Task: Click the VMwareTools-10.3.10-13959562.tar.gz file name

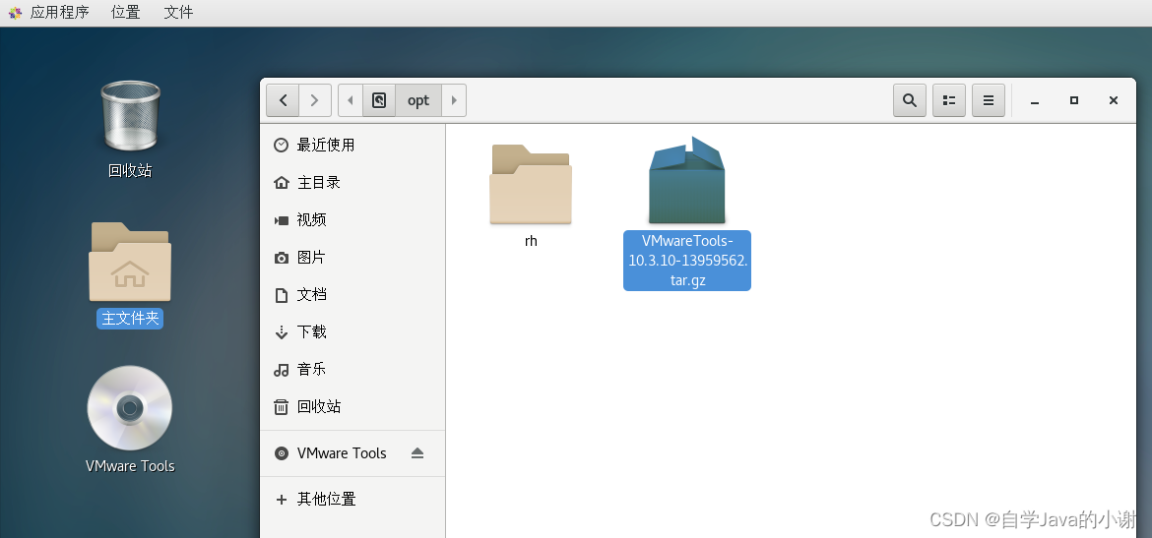Action: pos(687,261)
